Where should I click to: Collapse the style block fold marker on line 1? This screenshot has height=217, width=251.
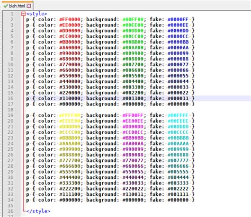point(23,14)
